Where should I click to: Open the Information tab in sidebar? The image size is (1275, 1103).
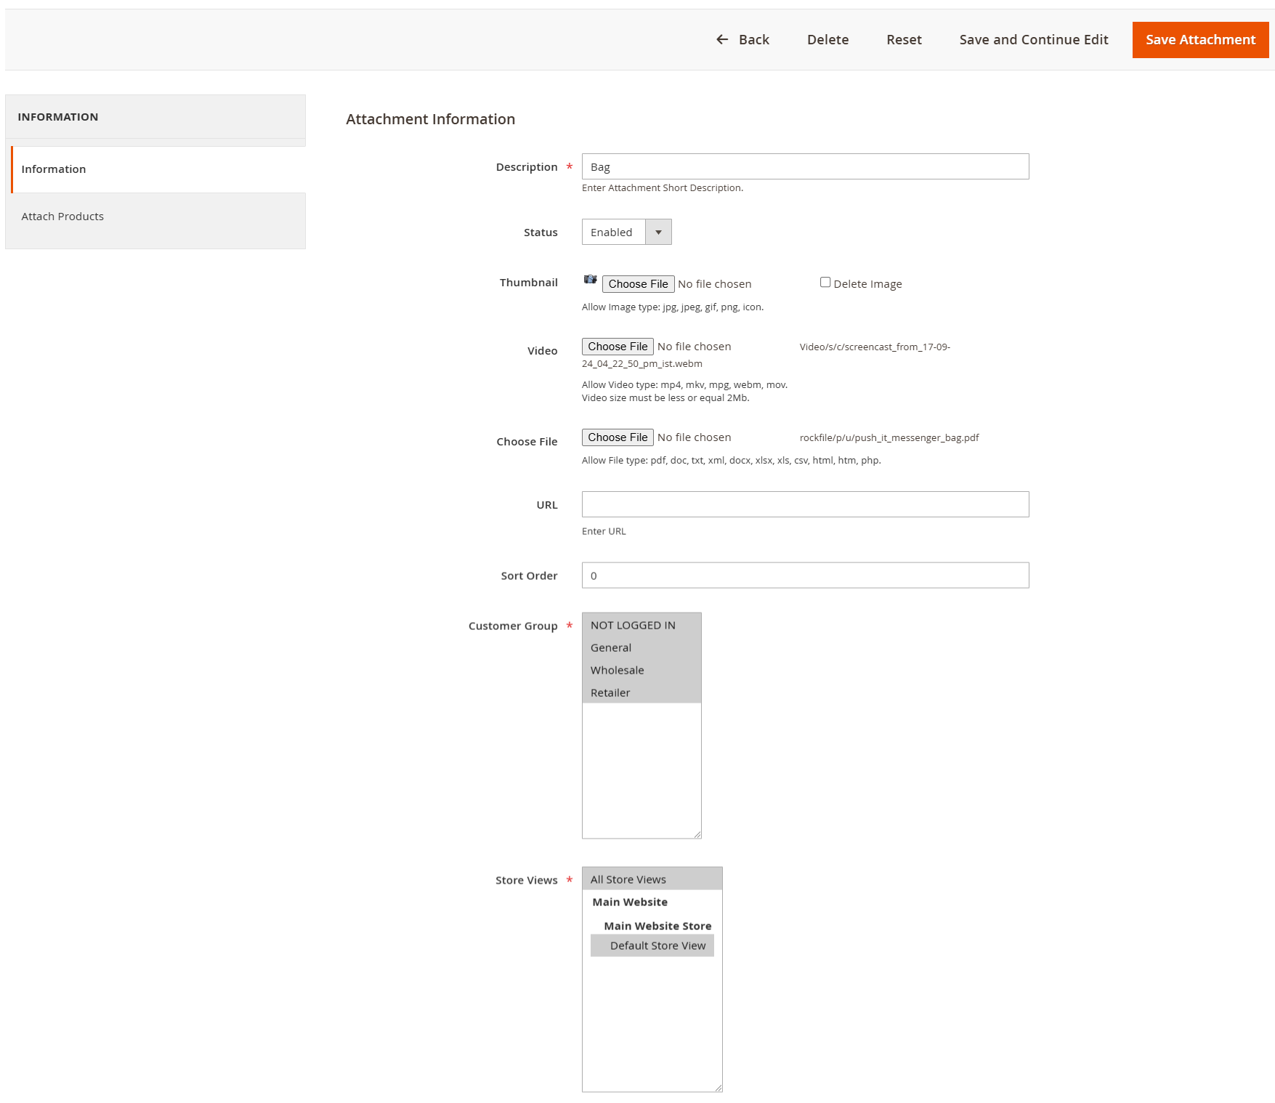coord(158,169)
